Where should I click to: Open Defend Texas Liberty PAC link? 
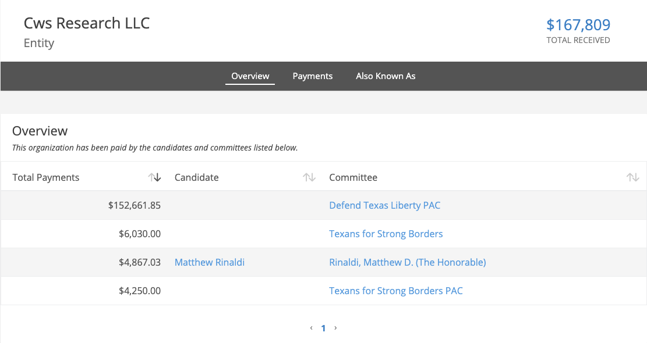pos(384,205)
